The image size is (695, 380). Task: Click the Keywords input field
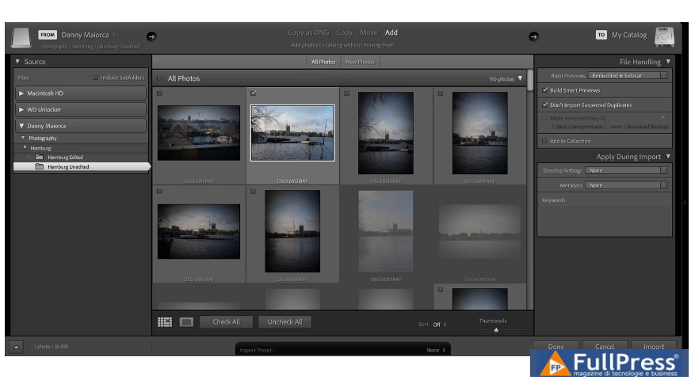tap(604, 219)
